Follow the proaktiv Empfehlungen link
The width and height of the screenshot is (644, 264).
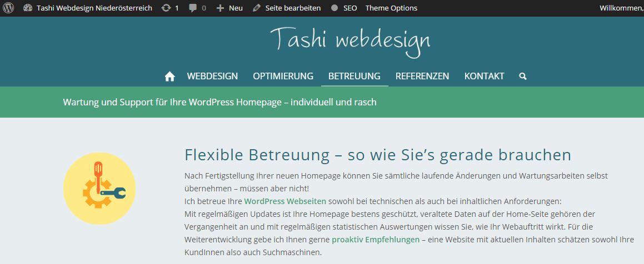376,240
